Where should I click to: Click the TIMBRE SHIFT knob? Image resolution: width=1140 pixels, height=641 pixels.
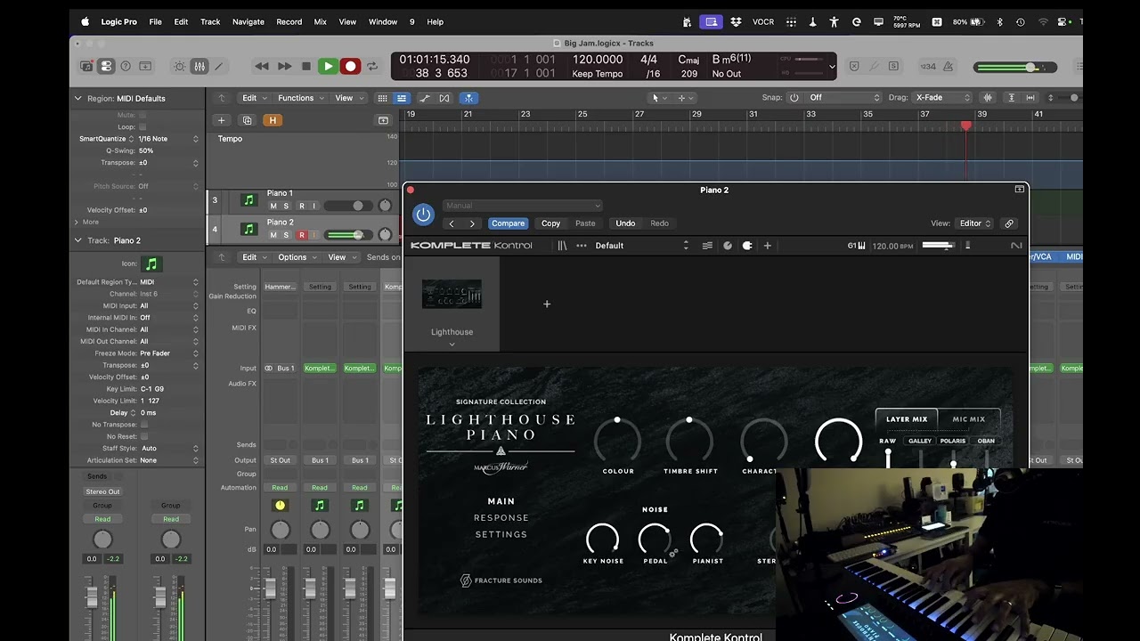click(689, 440)
